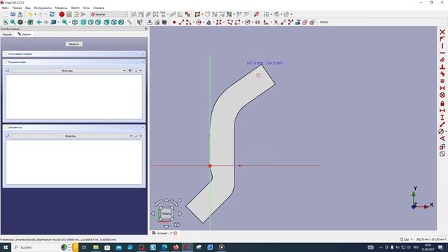Toggle driving/reference constraint icon
Viewport: 448px width, 252px height.
coord(442,147)
